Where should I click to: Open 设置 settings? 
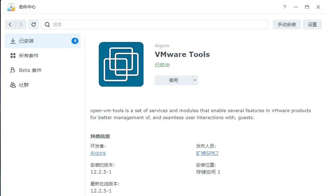(312, 24)
